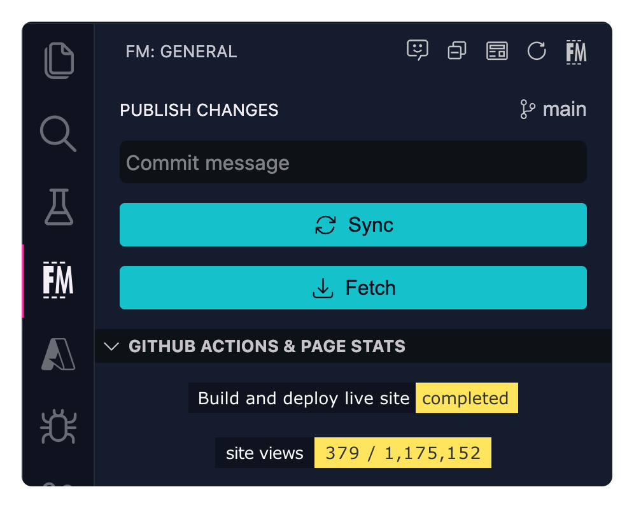Click the site views counter badge

(402, 453)
